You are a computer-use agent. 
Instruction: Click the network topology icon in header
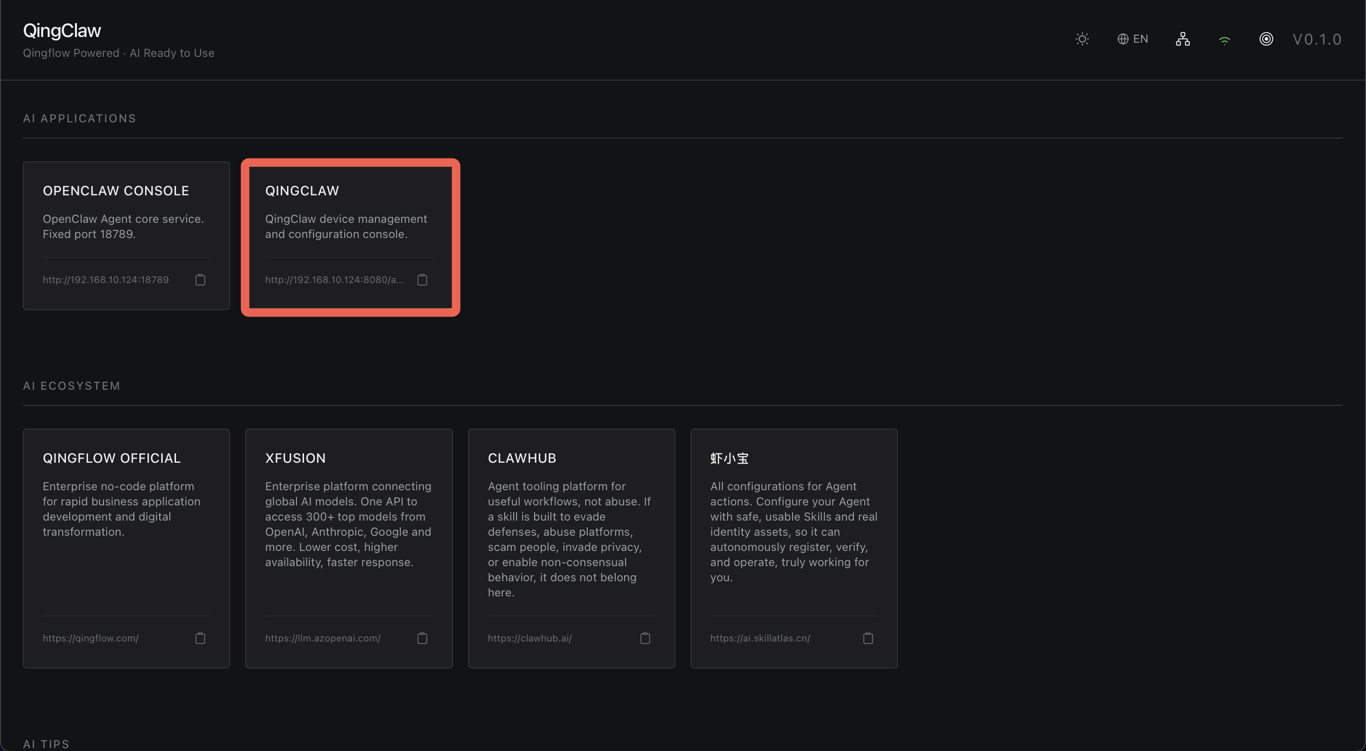click(1182, 39)
